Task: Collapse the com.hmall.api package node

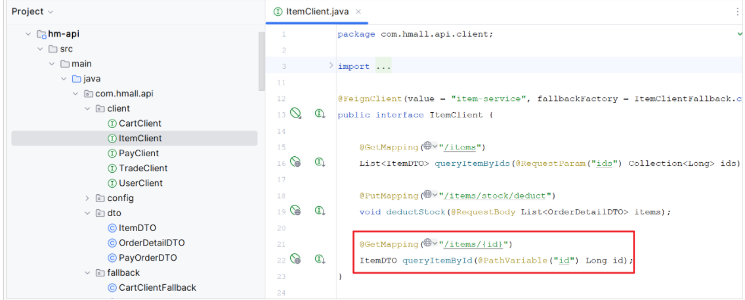Action: pos(75,94)
